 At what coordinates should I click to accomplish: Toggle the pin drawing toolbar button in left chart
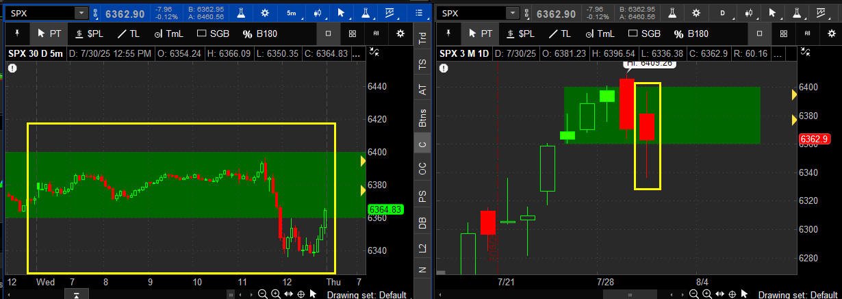16,34
